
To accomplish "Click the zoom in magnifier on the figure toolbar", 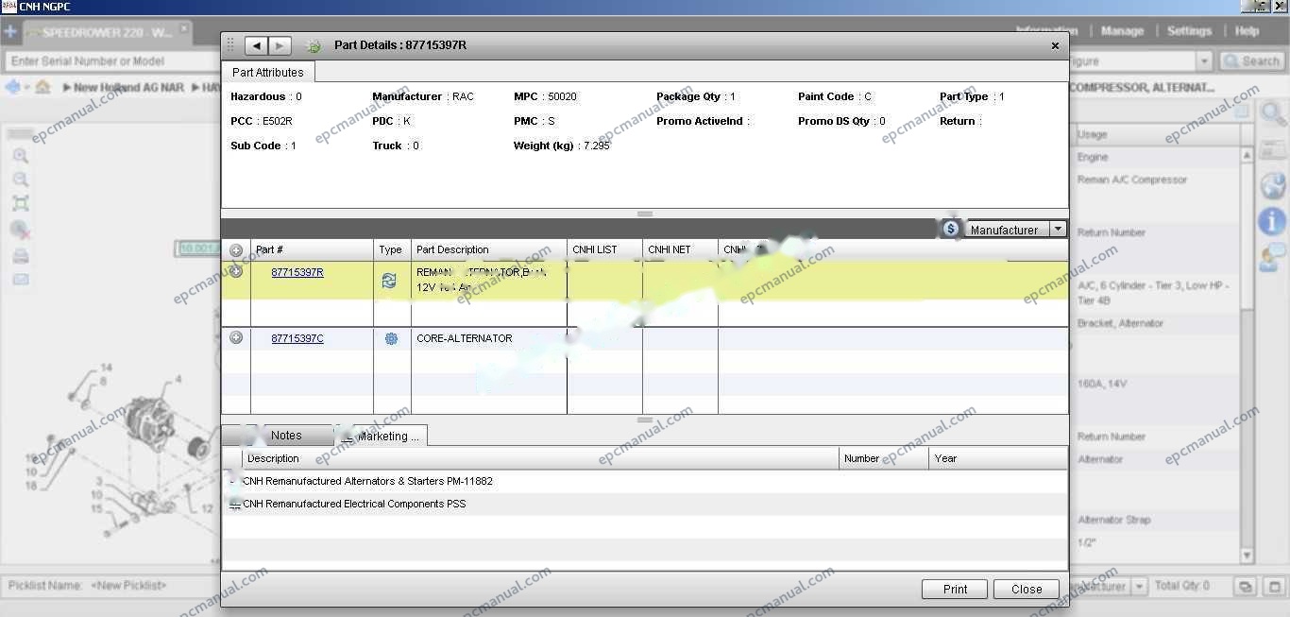I will 20,156.
